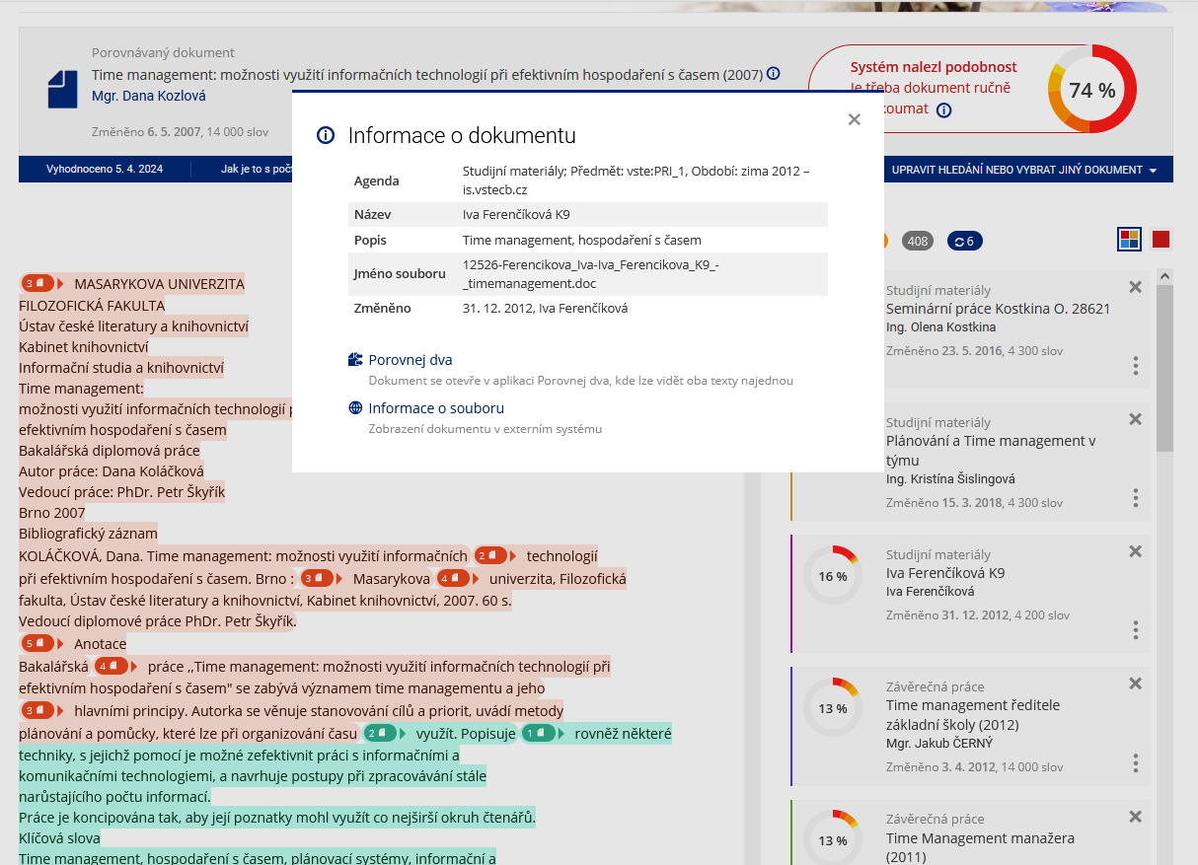Click the grey 408 count badge

click(x=918, y=242)
